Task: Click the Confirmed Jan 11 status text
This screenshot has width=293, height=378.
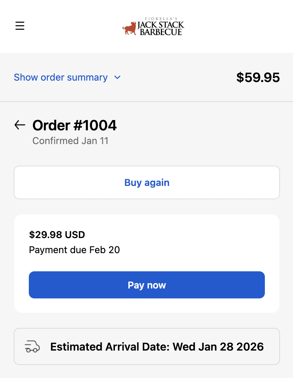Action: coord(70,141)
